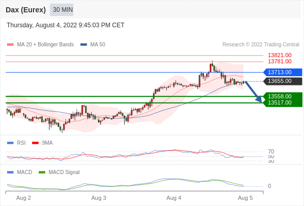
Task: Click the 30 MIN timeframe button
Action: pos(62,10)
